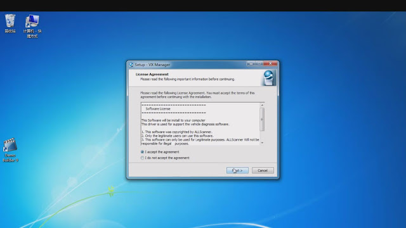Close the Setup - VX Manager window
This screenshot has height=228, width=406.
tap(271, 63)
